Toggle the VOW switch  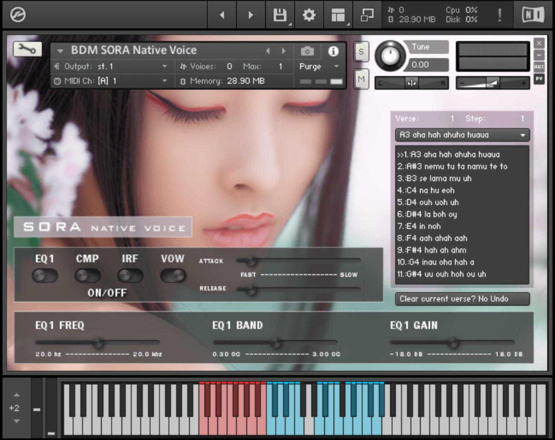coord(173,276)
